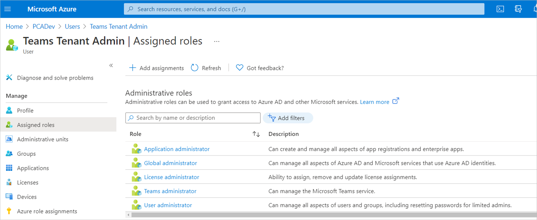This screenshot has height=220, width=537.
Task: Click Teams Tenant Admin breadcrumb
Action: tap(118, 26)
